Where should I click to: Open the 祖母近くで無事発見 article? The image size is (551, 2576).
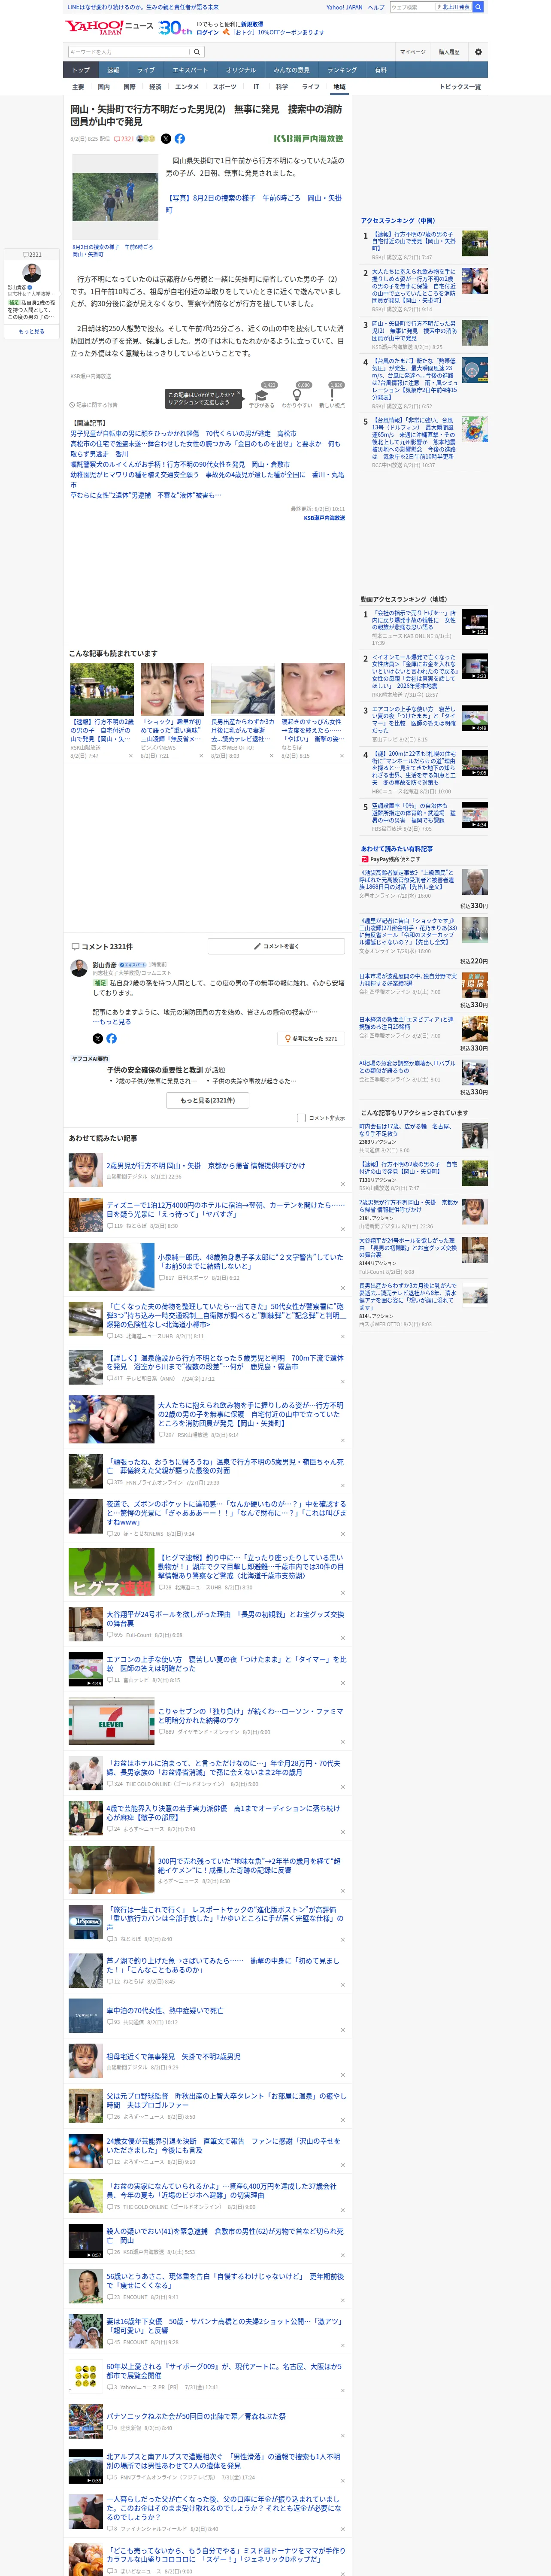(174, 2056)
